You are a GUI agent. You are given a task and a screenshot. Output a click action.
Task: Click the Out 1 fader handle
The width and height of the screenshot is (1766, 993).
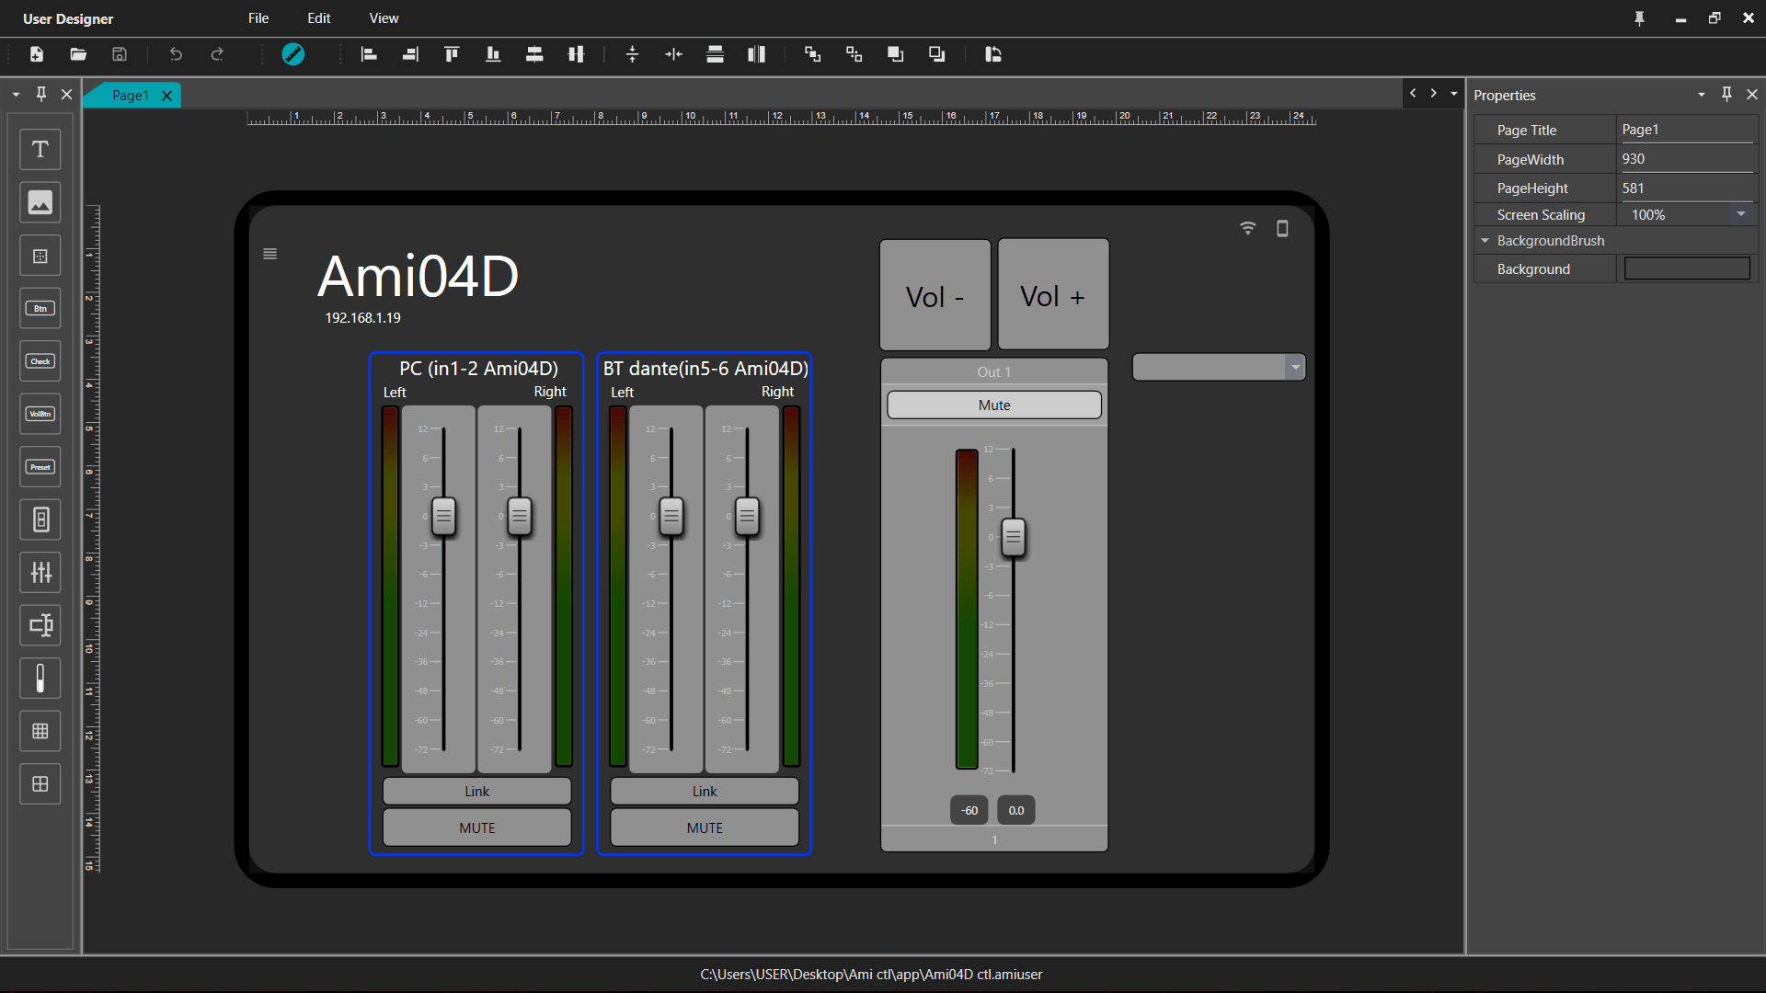[1013, 537]
